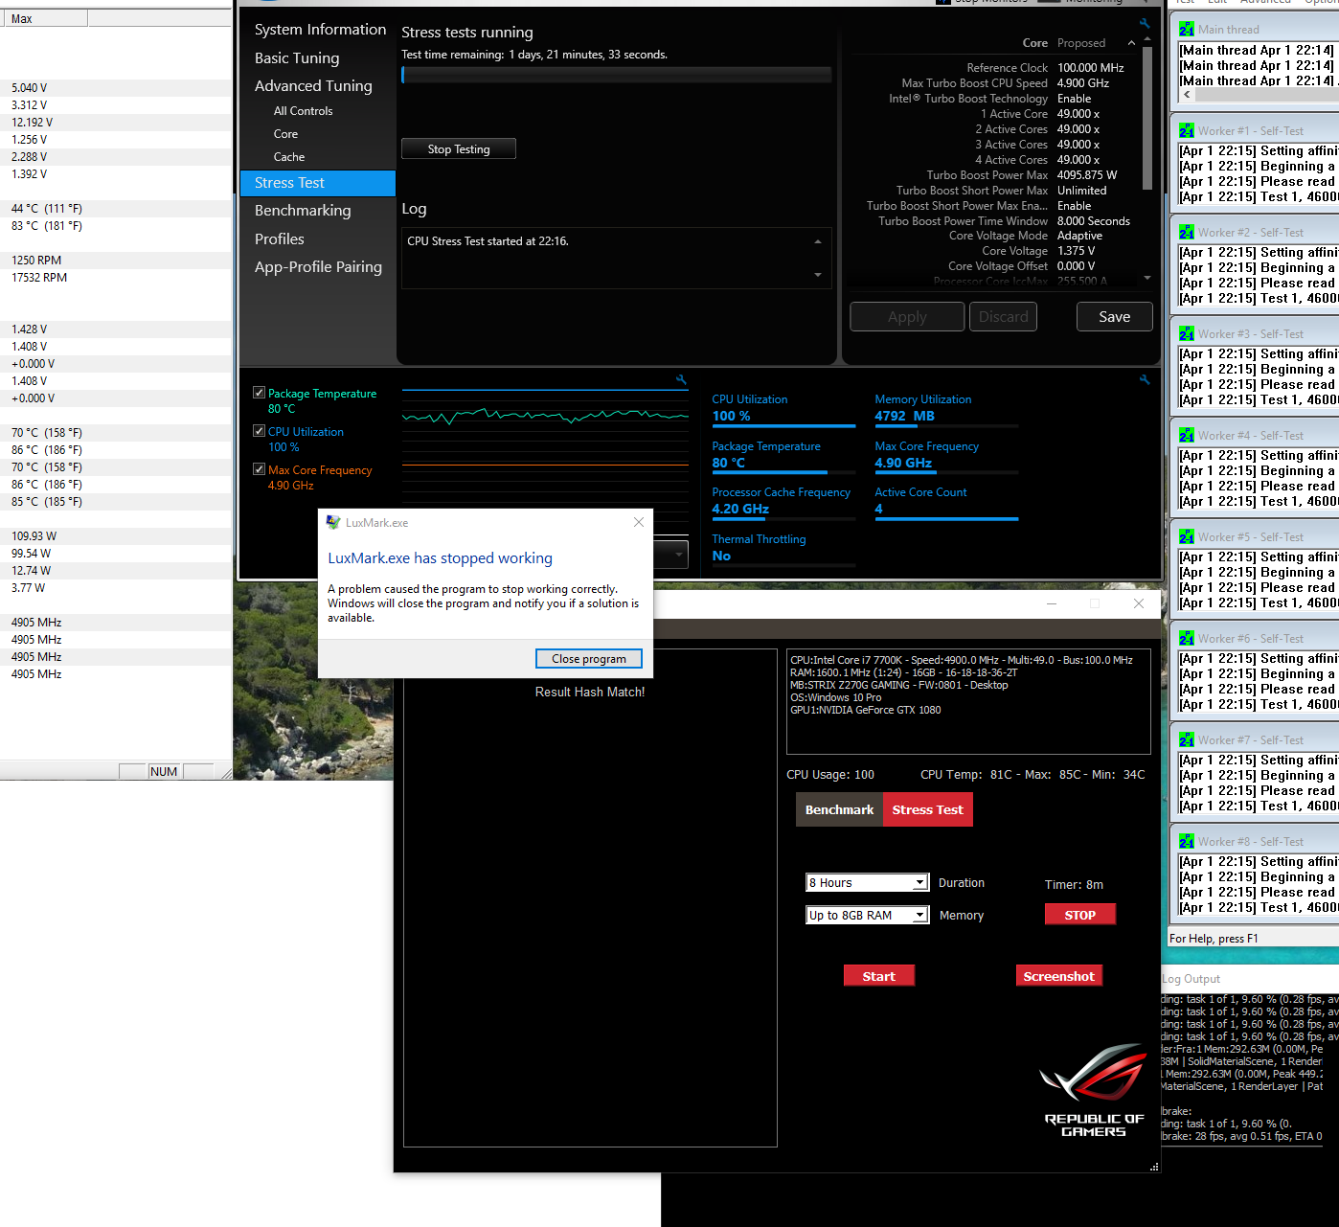Click the Apply button in XTU
1339x1227 pixels.
point(907,317)
